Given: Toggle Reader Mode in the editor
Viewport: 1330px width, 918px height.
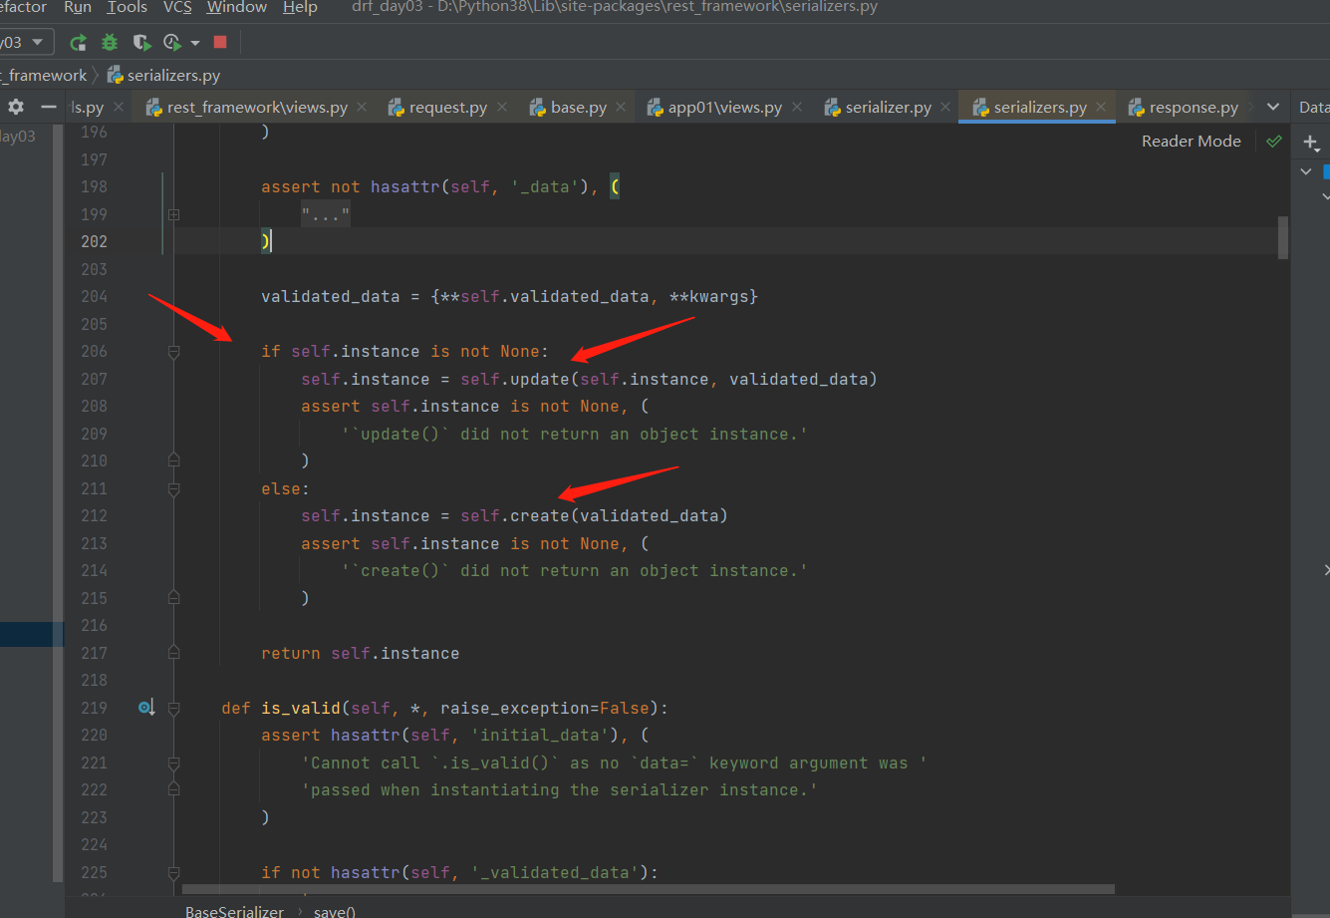Looking at the screenshot, I should point(1192,142).
